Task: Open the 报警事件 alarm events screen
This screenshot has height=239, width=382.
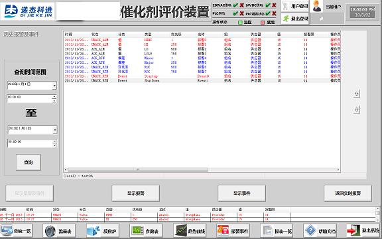Action: click(x=233, y=230)
